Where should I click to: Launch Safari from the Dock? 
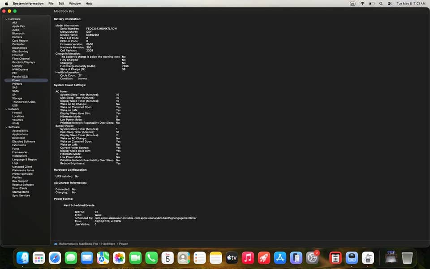(55, 258)
